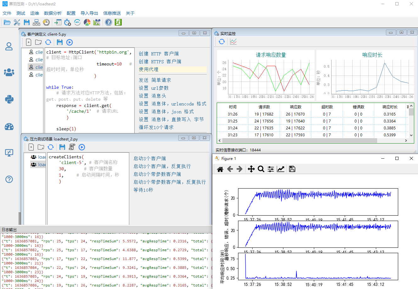Refresh list in loadtest_2.py window
Image resolution: width=418 pixels, height=289 pixels.
[x=51, y=147]
